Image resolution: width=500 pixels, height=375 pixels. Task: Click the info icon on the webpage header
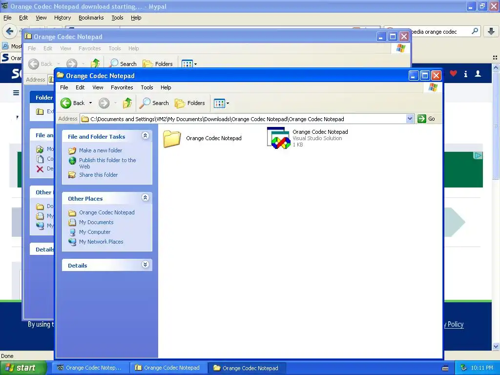465,74
